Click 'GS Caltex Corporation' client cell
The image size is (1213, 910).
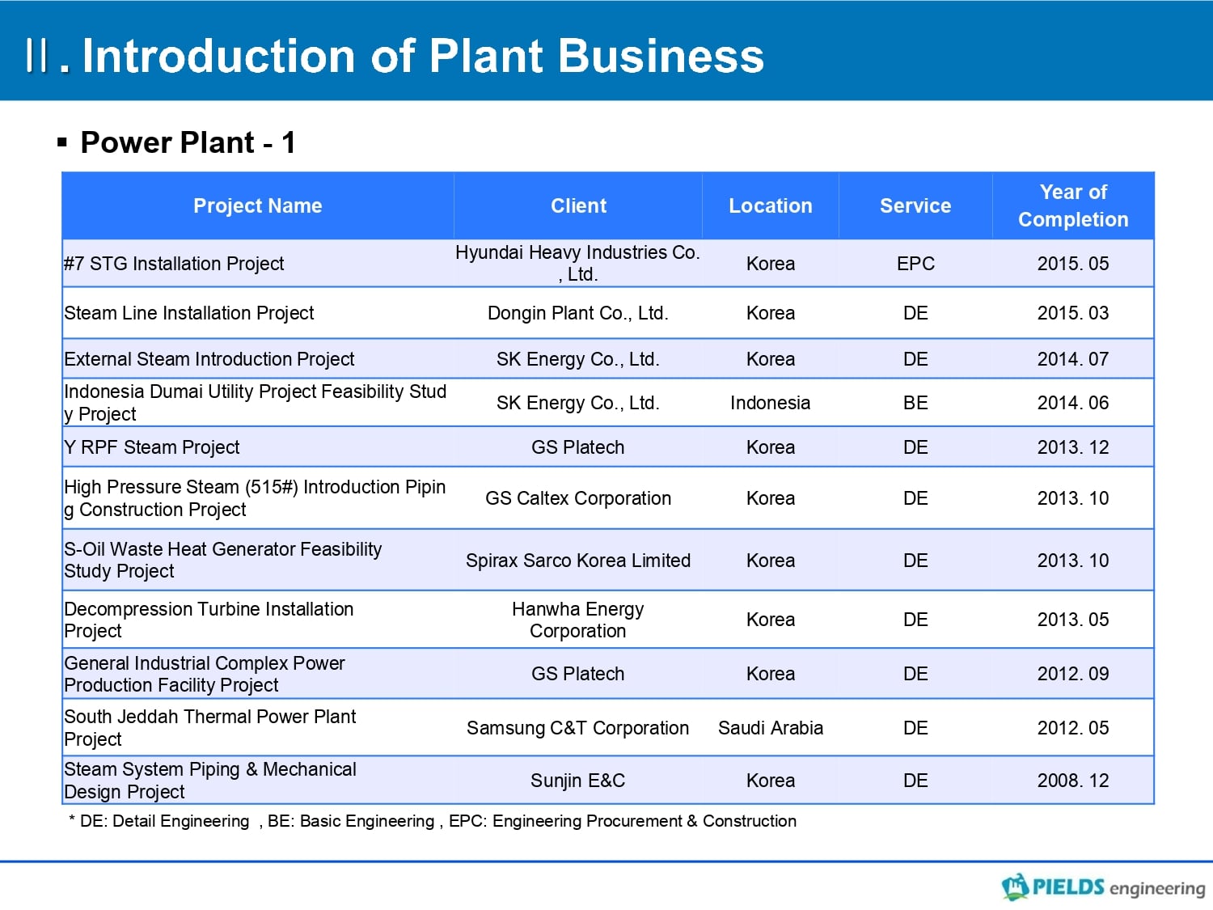[x=578, y=498]
